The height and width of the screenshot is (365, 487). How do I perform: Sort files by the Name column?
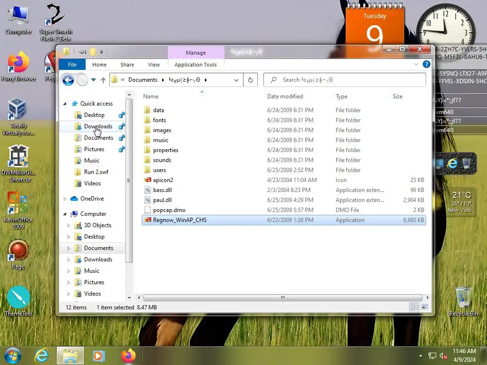[151, 96]
